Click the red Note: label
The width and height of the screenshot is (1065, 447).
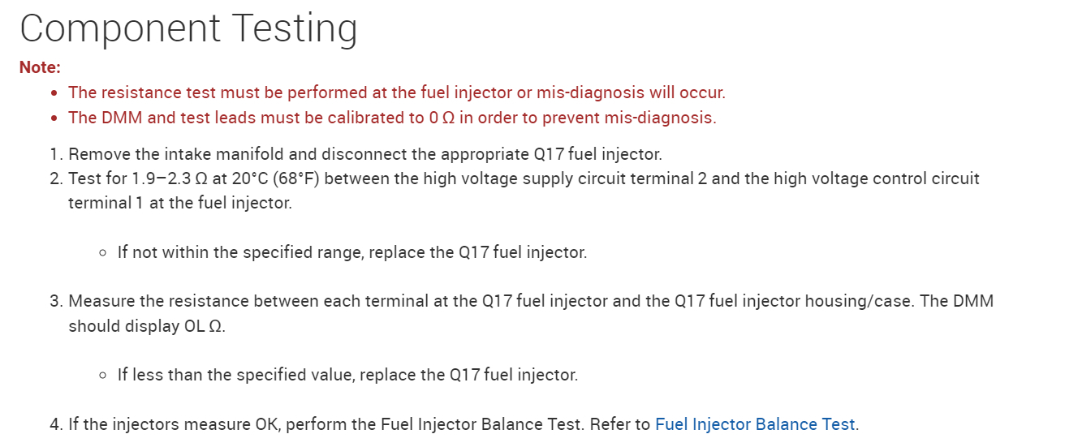coord(41,67)
